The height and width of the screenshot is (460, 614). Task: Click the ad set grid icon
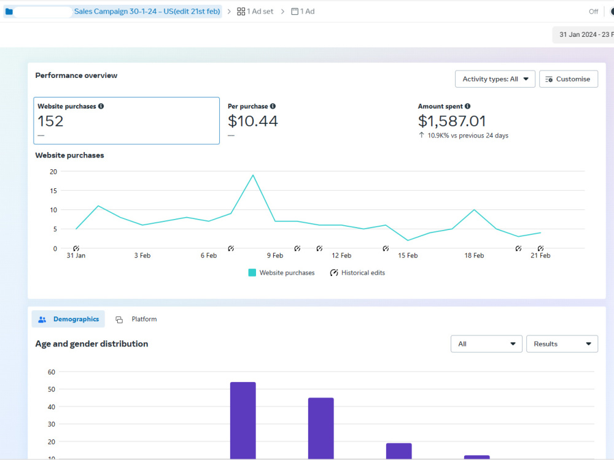coord(241,12)
